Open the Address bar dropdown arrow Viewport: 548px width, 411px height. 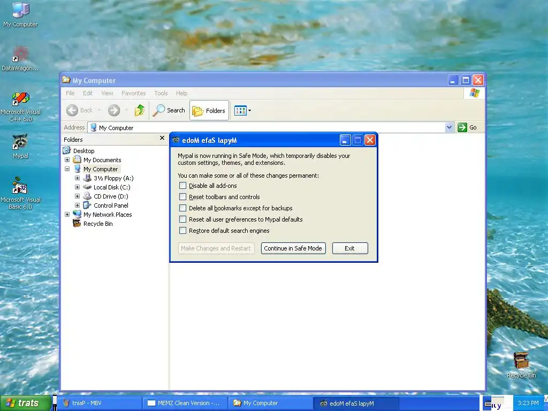click(x=449, y=127)
